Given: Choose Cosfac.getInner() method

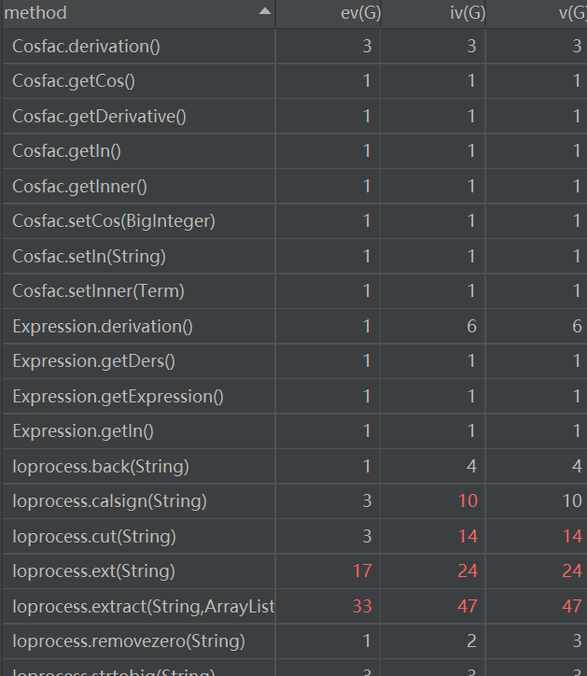Looking at the screenshot, I should [79, 186].
